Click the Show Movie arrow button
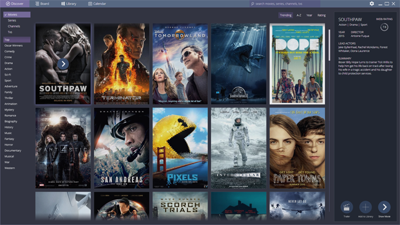Viewport: 400px width, 225px height. [384, 207]
